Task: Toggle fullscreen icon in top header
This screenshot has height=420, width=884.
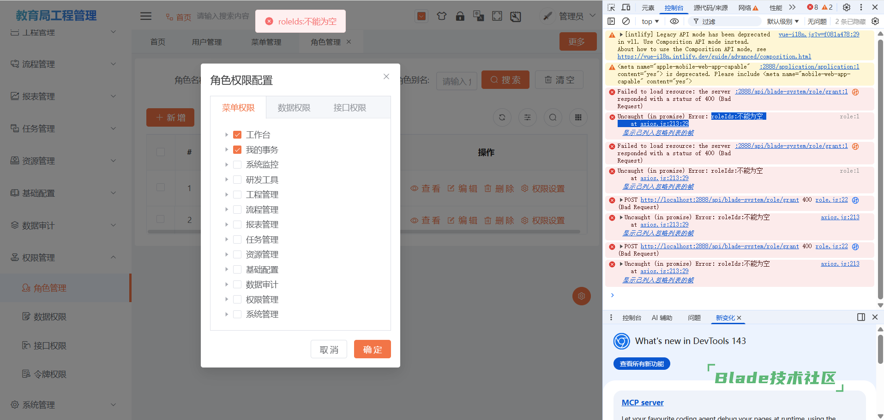Action: tap(497, 17)
